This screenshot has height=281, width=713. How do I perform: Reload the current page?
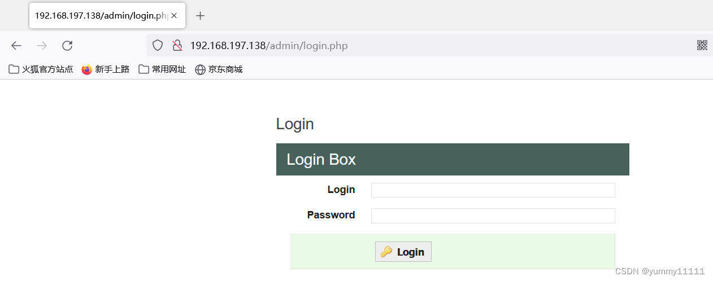67,46
